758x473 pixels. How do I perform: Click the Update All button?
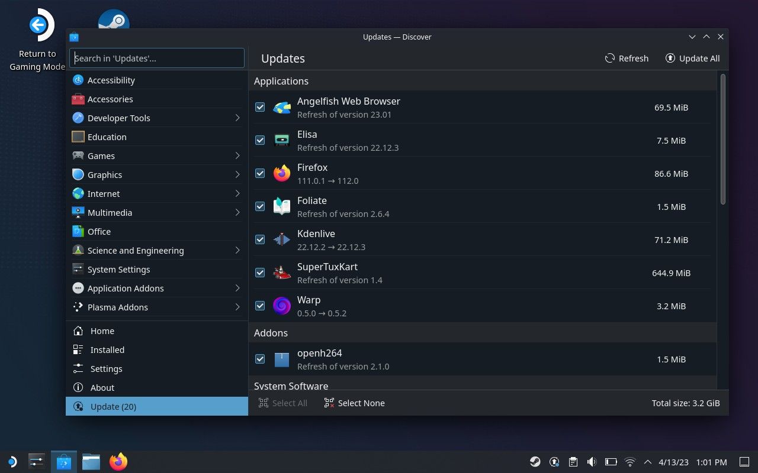692,59
